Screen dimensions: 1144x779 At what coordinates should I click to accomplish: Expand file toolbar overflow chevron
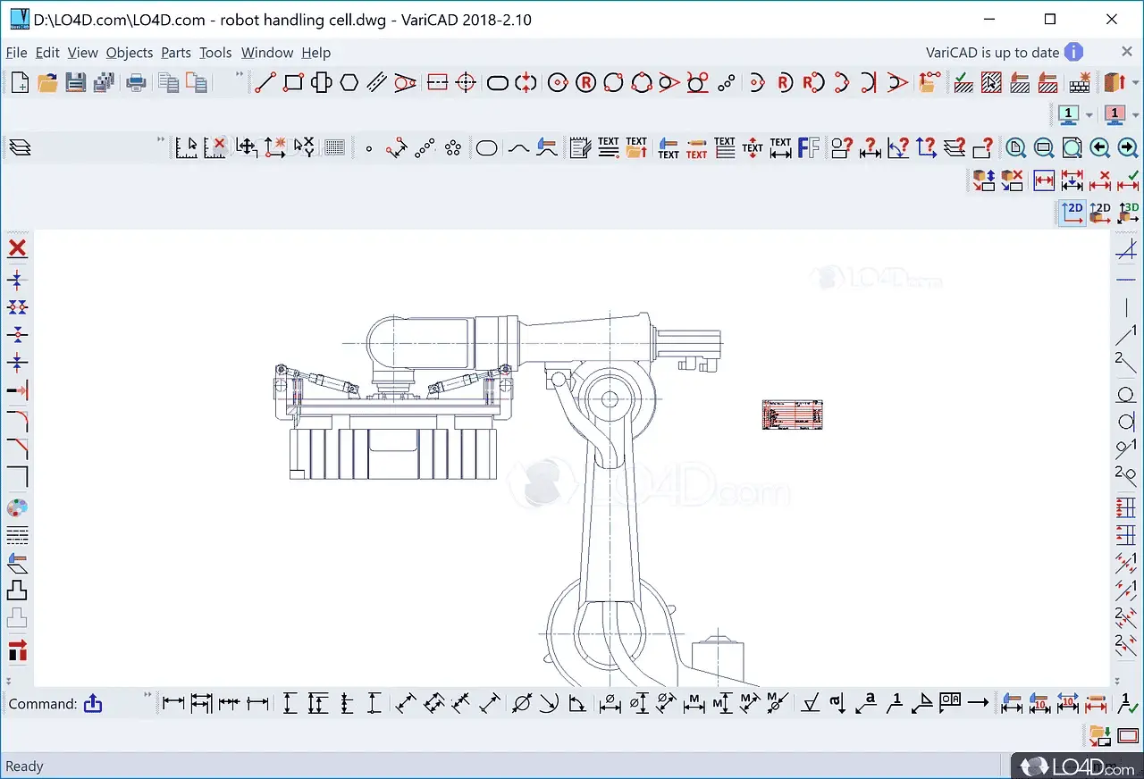tap(239, 75)
